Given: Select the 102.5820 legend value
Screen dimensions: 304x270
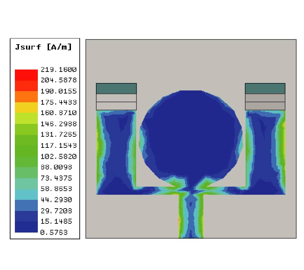Looking at the screenshot, I should point(58,156).
